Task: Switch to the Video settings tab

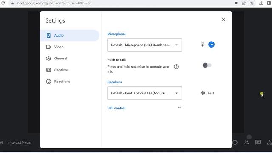Action: pos(70,47)
